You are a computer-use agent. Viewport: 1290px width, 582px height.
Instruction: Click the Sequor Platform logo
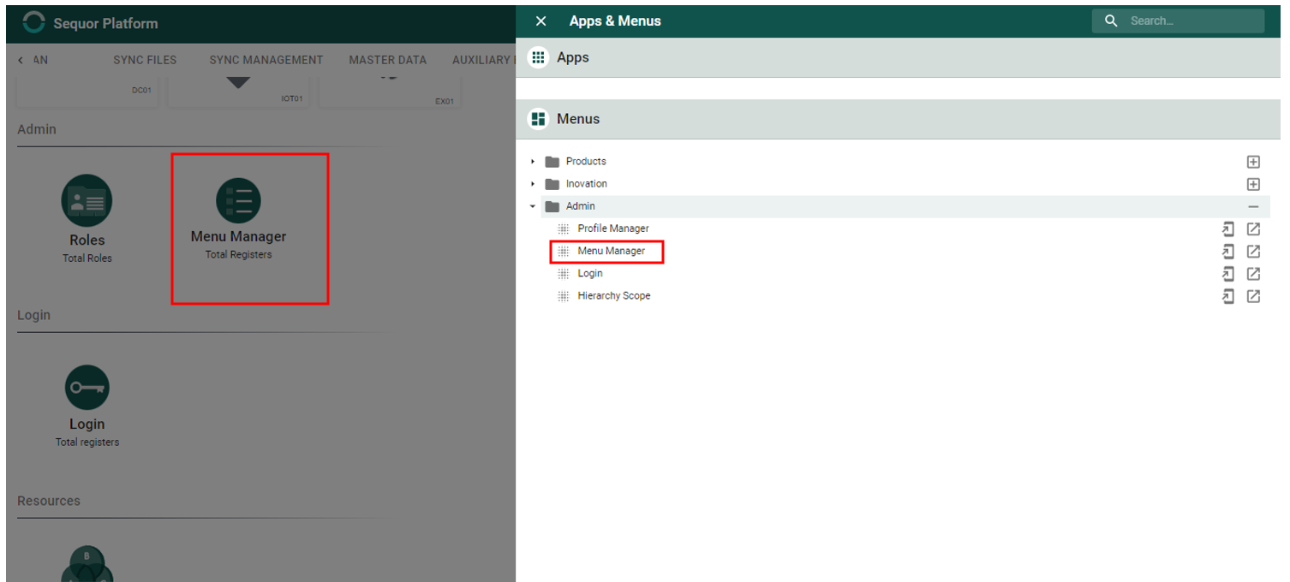35,23
